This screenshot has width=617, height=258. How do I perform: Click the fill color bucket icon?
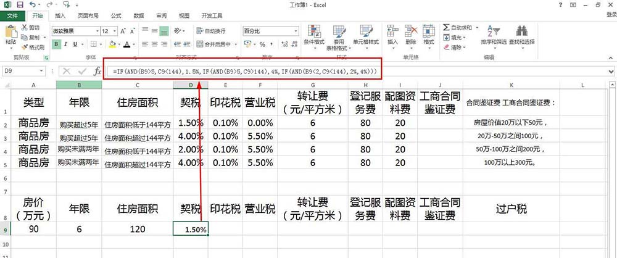coord(112,44)
